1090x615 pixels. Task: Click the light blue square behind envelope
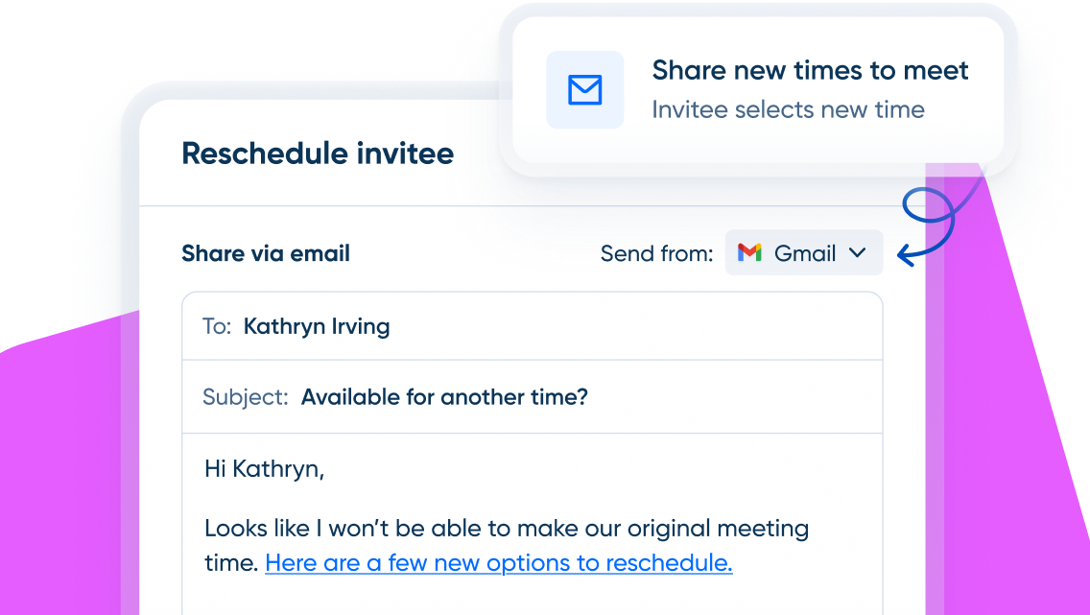584,89
